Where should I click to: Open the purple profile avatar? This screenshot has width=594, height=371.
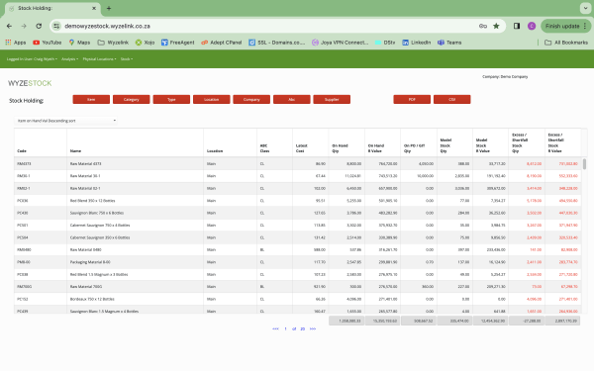[x=532, y=26]
